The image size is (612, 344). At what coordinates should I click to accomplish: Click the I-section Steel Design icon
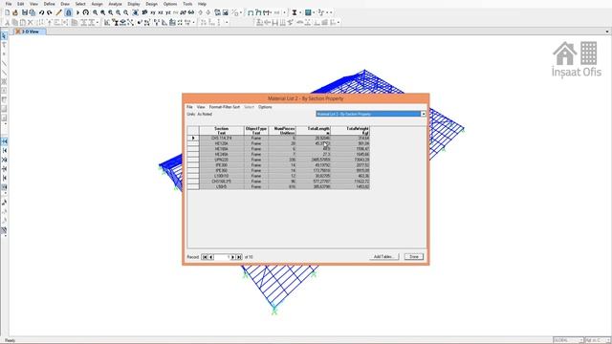295,12
